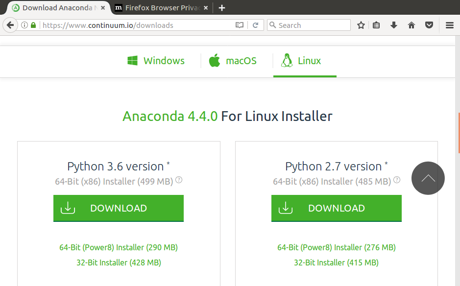Open 64-Bit (Power8) Installer (290 MB) link

point(119,248)
